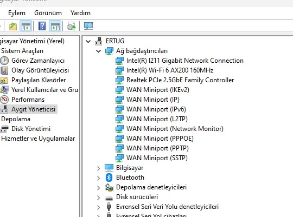Open Performans in left tree

point(28,100)
